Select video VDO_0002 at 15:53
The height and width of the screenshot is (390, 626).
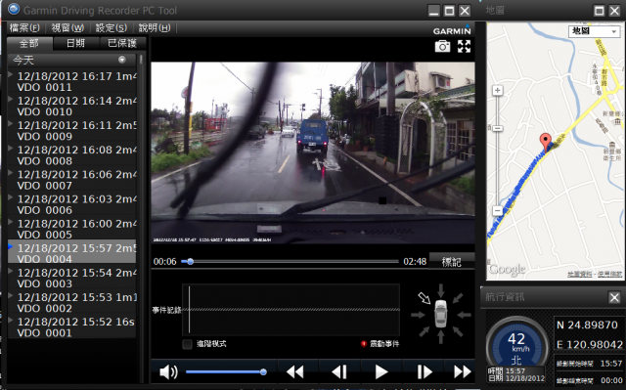(71, 303)
